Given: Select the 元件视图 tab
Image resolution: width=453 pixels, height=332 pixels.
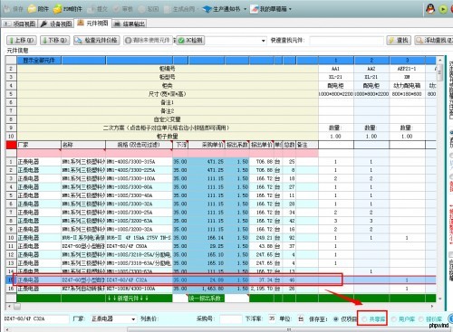Looking at the screenshot, I should (x=93, y=23).
